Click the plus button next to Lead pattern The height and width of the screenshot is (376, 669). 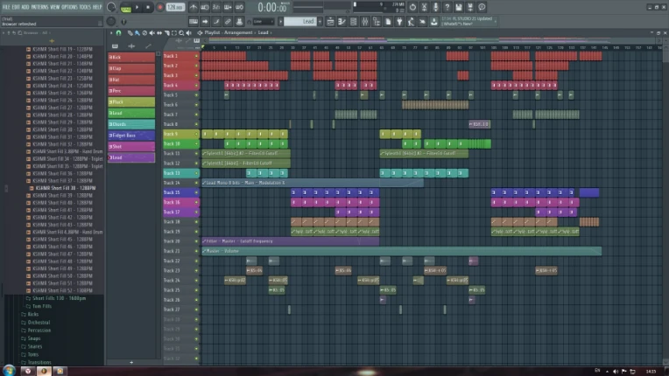pos(320,21)
